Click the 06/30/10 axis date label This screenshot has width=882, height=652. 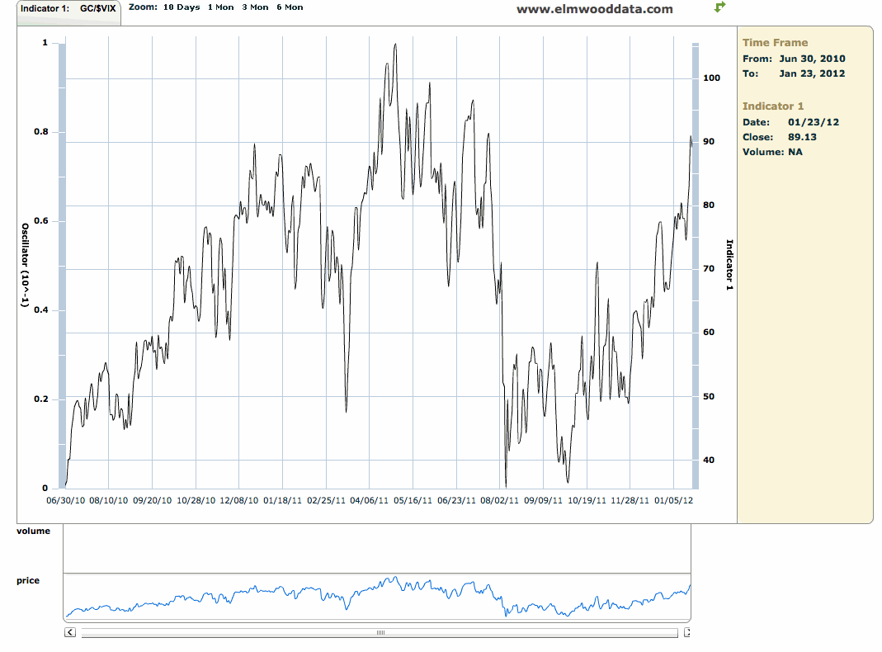[66, 500]
